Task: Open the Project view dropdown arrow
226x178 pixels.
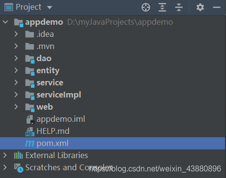Action: click(50, 7)
